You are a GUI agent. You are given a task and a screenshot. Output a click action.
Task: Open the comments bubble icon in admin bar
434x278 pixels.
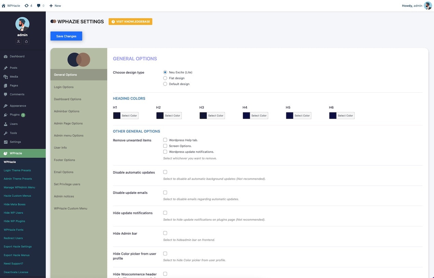(x=39, y=6)
